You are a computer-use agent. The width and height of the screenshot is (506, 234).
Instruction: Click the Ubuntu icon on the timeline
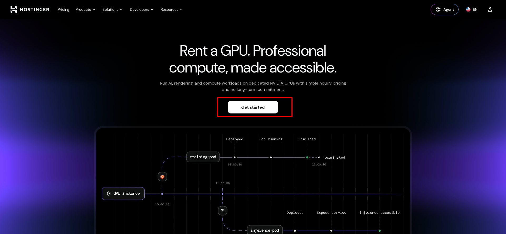coord(162,176)
